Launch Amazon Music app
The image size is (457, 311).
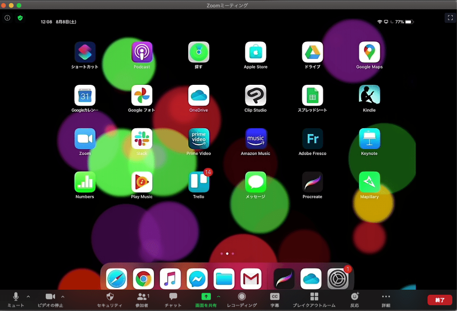pos(255,139)
